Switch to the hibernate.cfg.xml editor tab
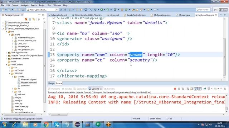This screenshot has width=229, height=128. [x=58, y=15]
